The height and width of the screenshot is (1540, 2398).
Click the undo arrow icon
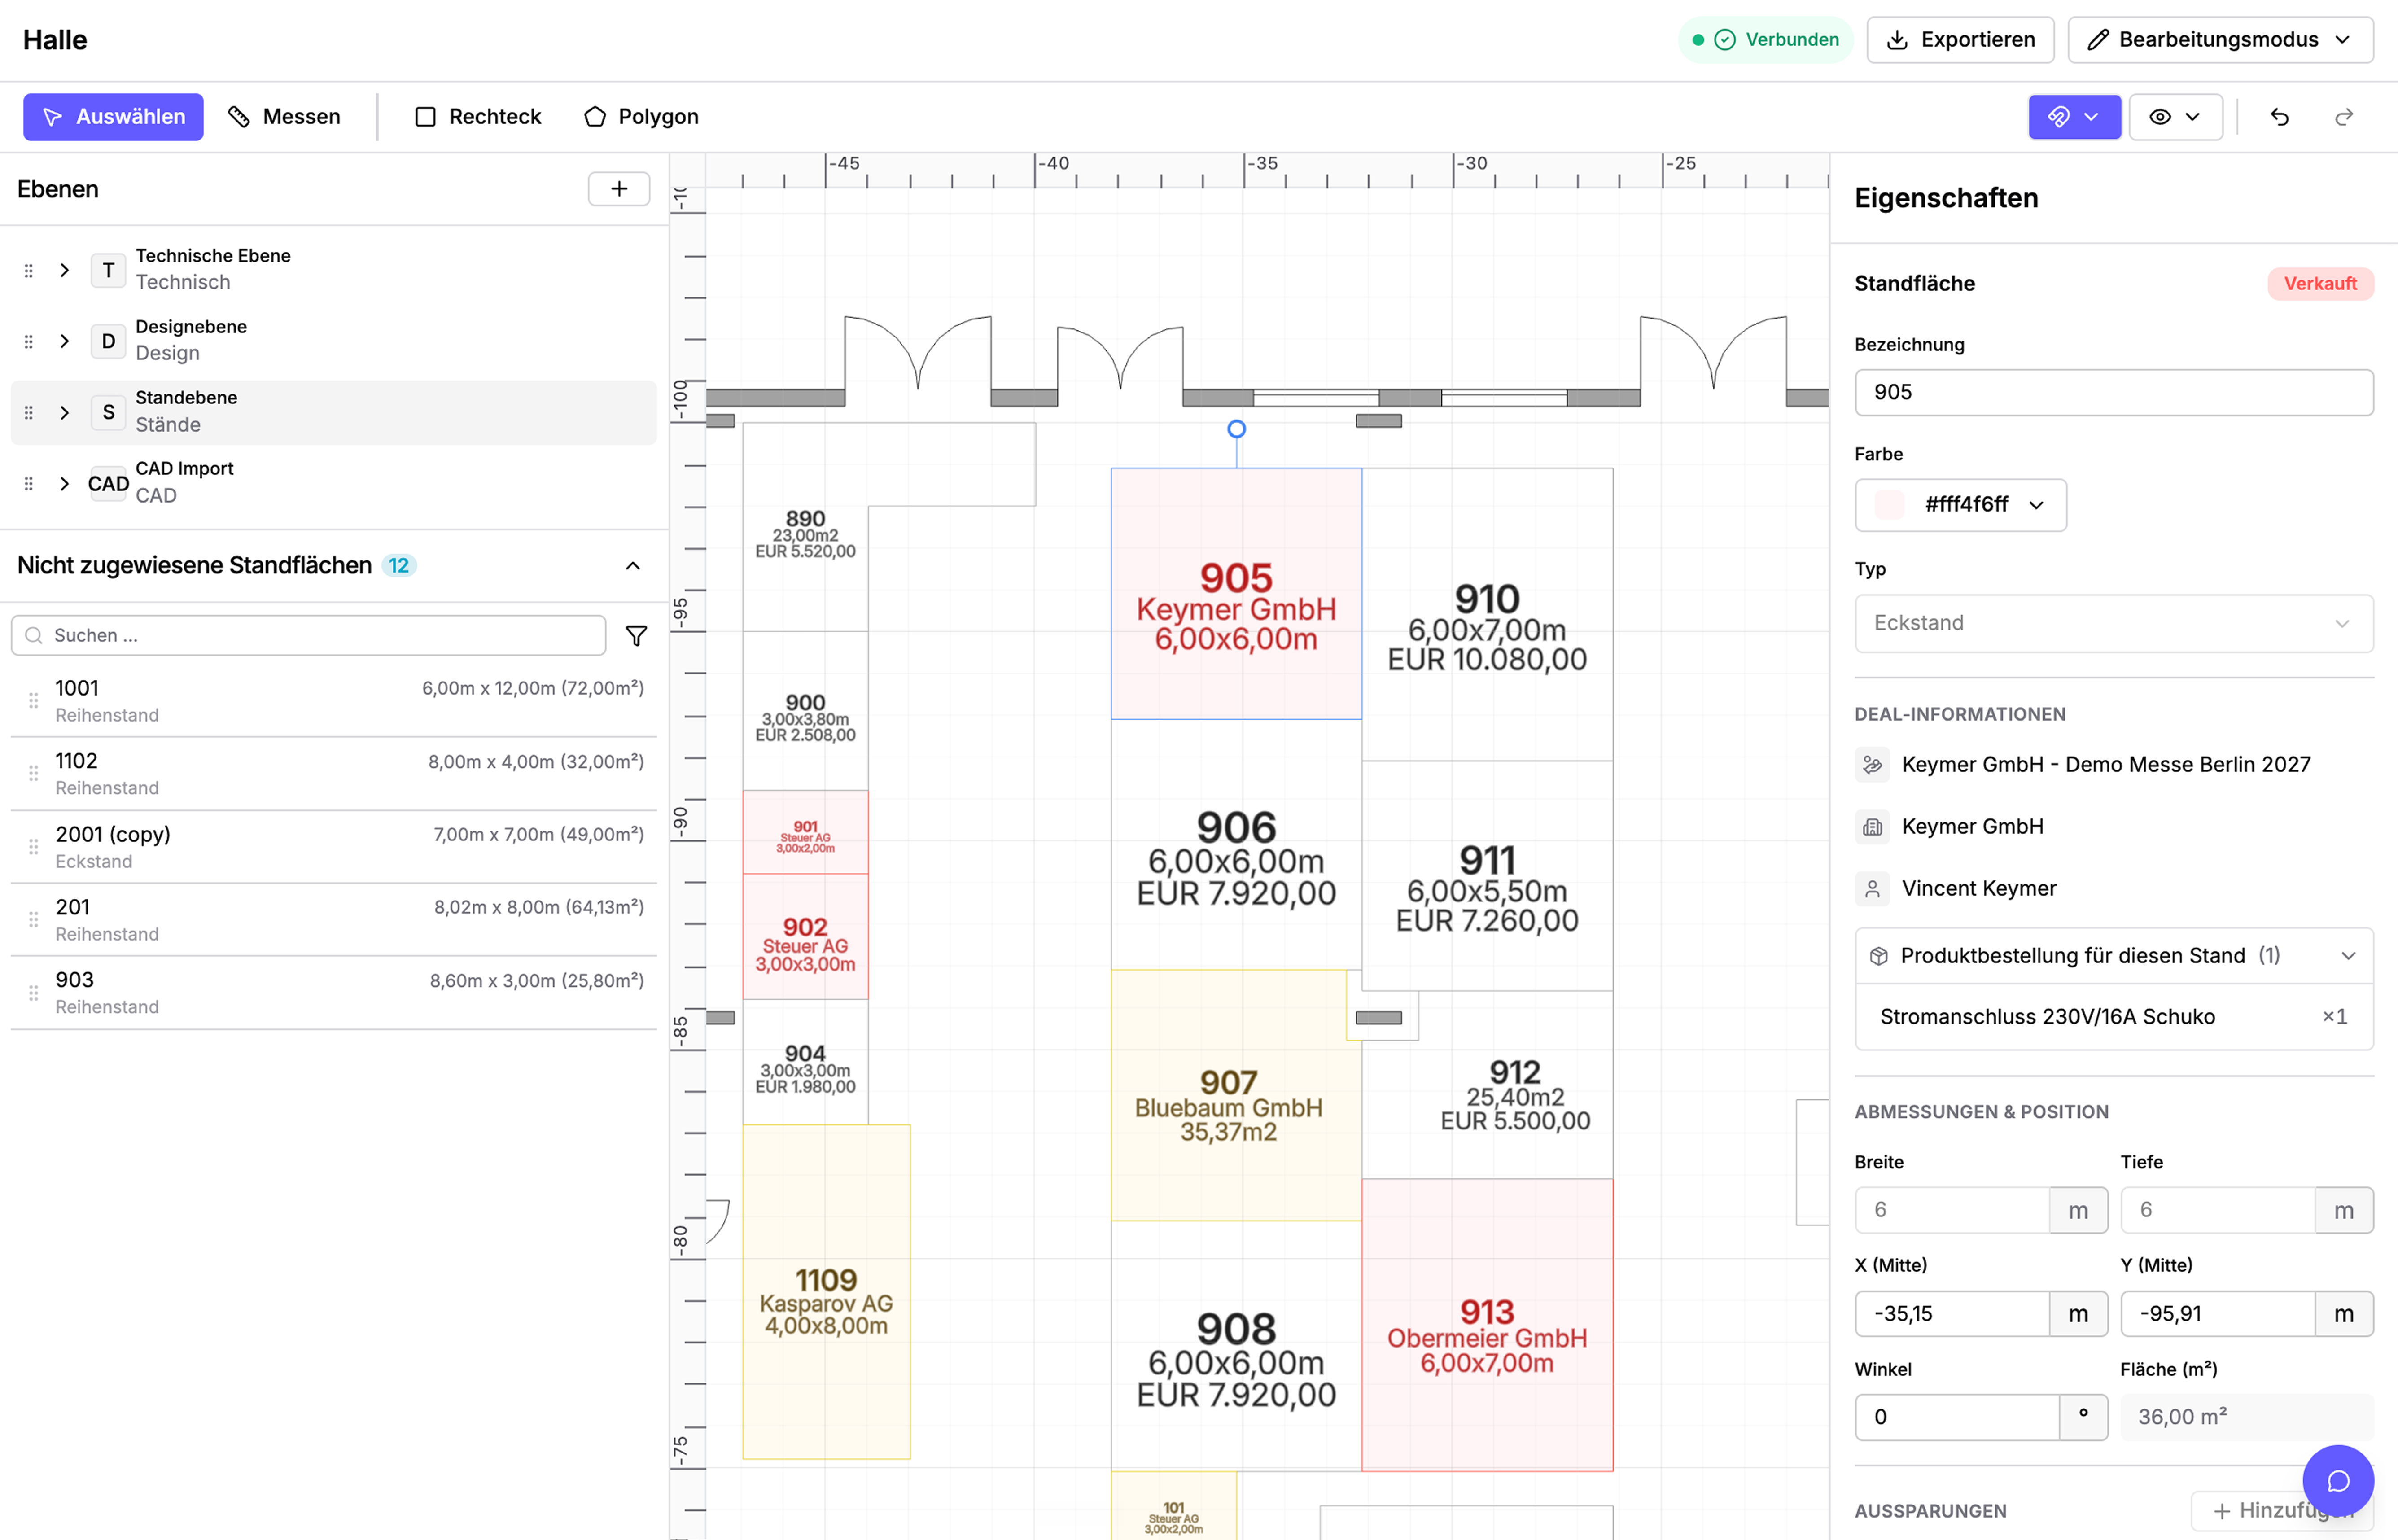[x=2279, y=117]
